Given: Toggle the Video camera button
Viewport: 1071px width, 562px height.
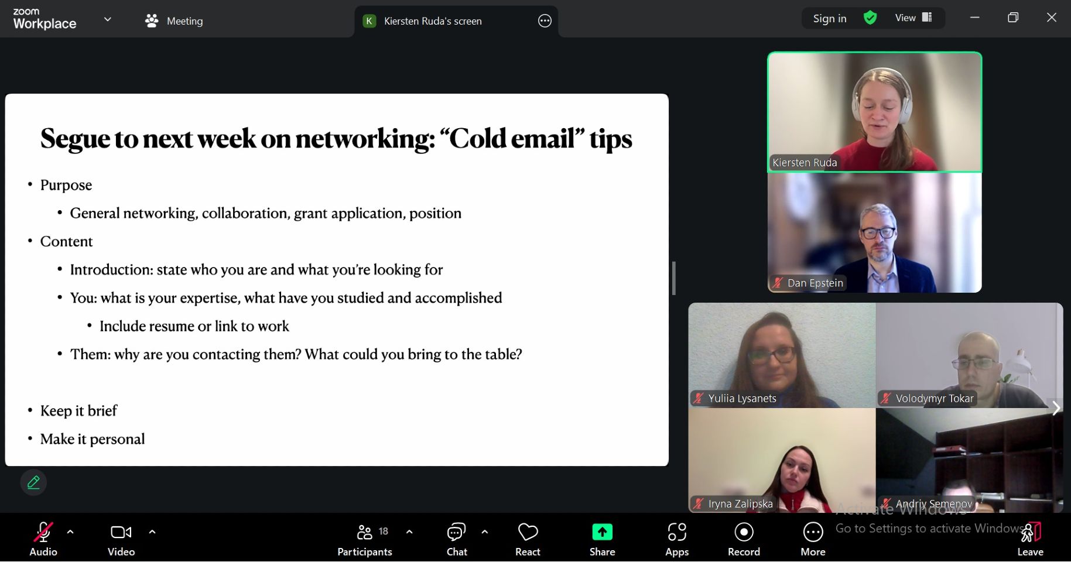Looking at the screenshot, I should 121,539.
